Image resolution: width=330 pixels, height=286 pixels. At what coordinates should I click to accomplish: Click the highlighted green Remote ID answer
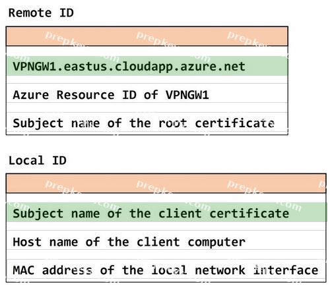coord(147,66)
